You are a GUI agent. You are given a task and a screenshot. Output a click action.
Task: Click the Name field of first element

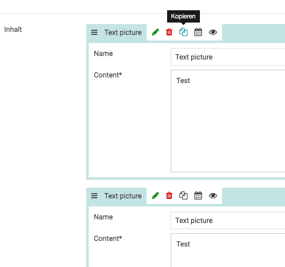tap(228, 57)
